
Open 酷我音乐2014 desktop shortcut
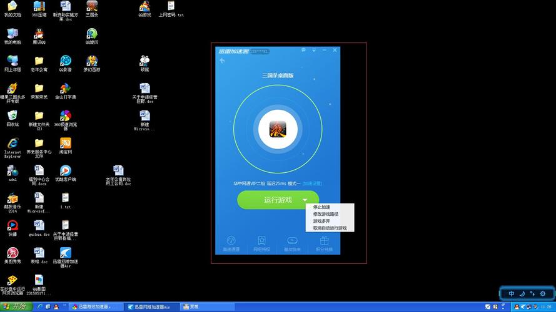coord(13,203)
